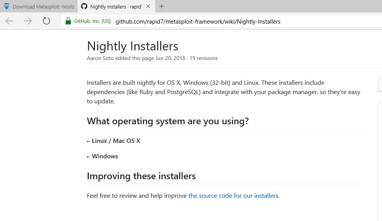Image resolution: width=382 pixels, height=221 pixels.
Task: Open a new tab with the plus button
Action: pyautogui.click(x=162, y=6)
